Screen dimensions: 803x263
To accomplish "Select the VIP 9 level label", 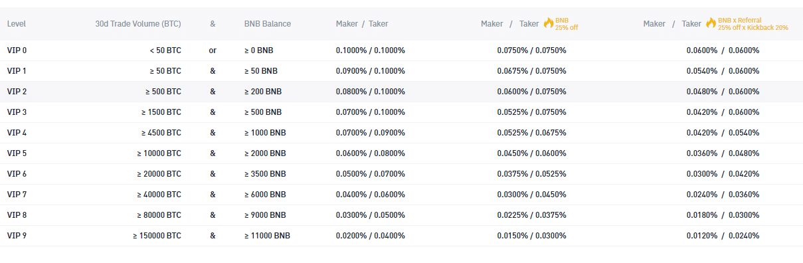I will 17,236.
